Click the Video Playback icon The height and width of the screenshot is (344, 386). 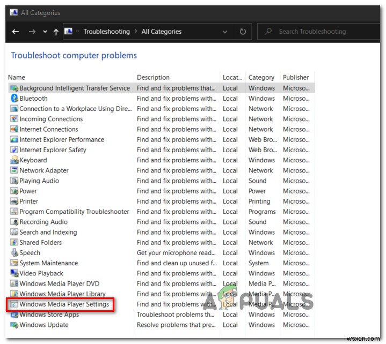(14, 273)
